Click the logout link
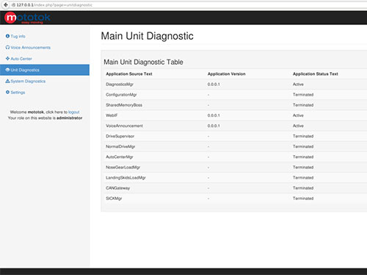This screenshot has height=275, width=367. pos(73,112)
